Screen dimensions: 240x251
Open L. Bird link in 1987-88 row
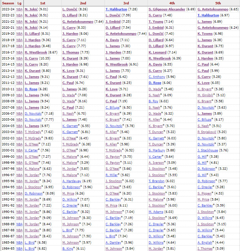(x=67, y=230)
